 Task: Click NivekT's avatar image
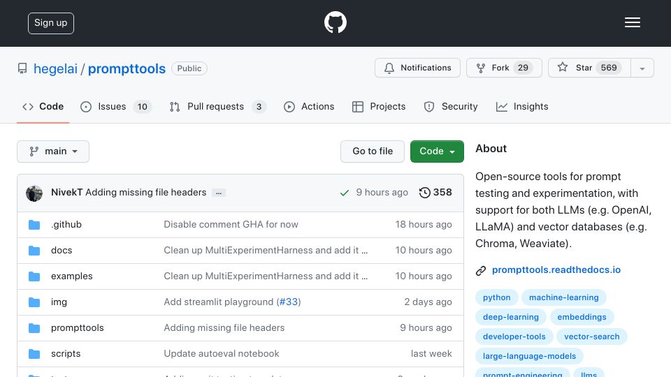34,193
